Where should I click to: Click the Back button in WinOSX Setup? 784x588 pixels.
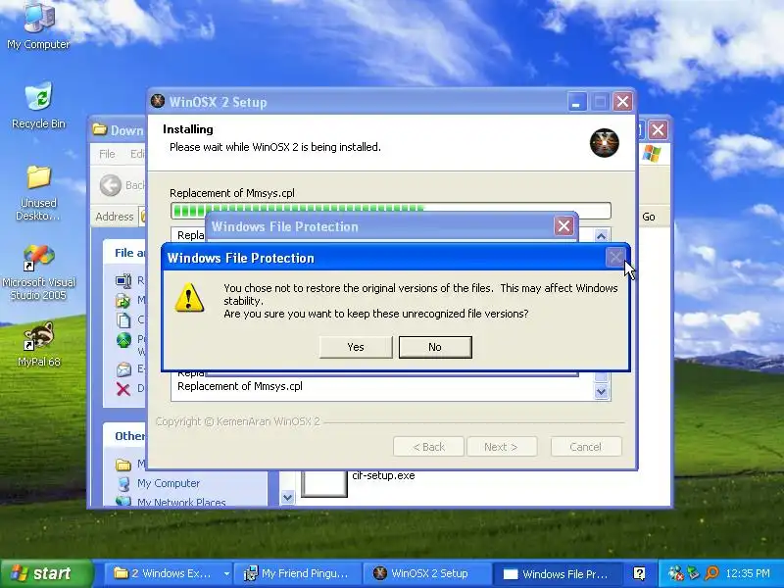click(428, 447)
